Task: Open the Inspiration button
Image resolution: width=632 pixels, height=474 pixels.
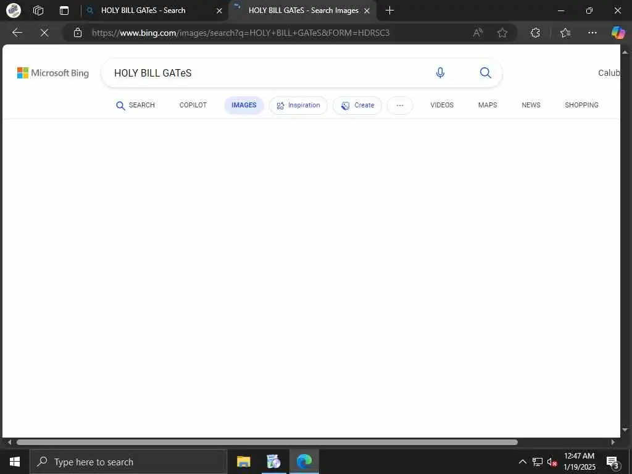Action: click(298, 105)
